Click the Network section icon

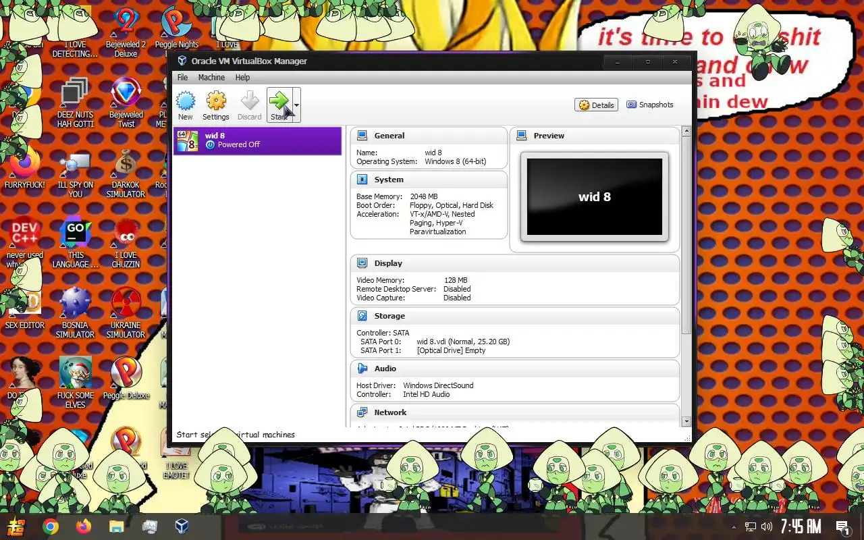(x=362, y=412)
